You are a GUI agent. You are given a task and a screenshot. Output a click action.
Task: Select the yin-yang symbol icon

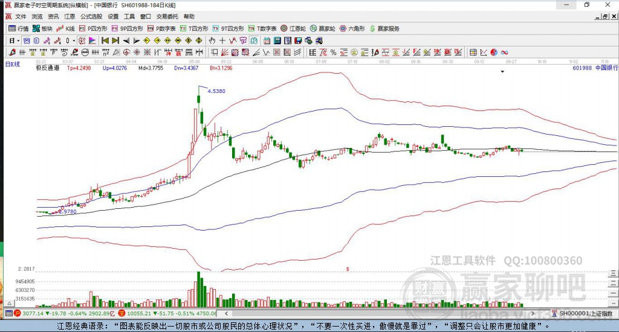[494, 53]
